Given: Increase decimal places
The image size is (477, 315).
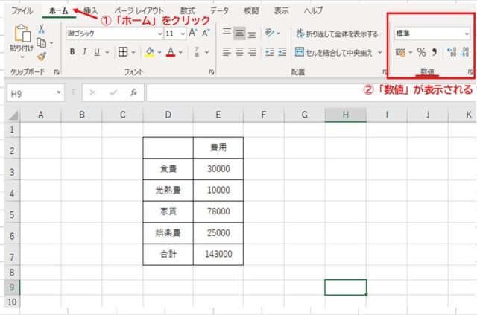Looking at the screenshot, I should [x=452, y=52].
